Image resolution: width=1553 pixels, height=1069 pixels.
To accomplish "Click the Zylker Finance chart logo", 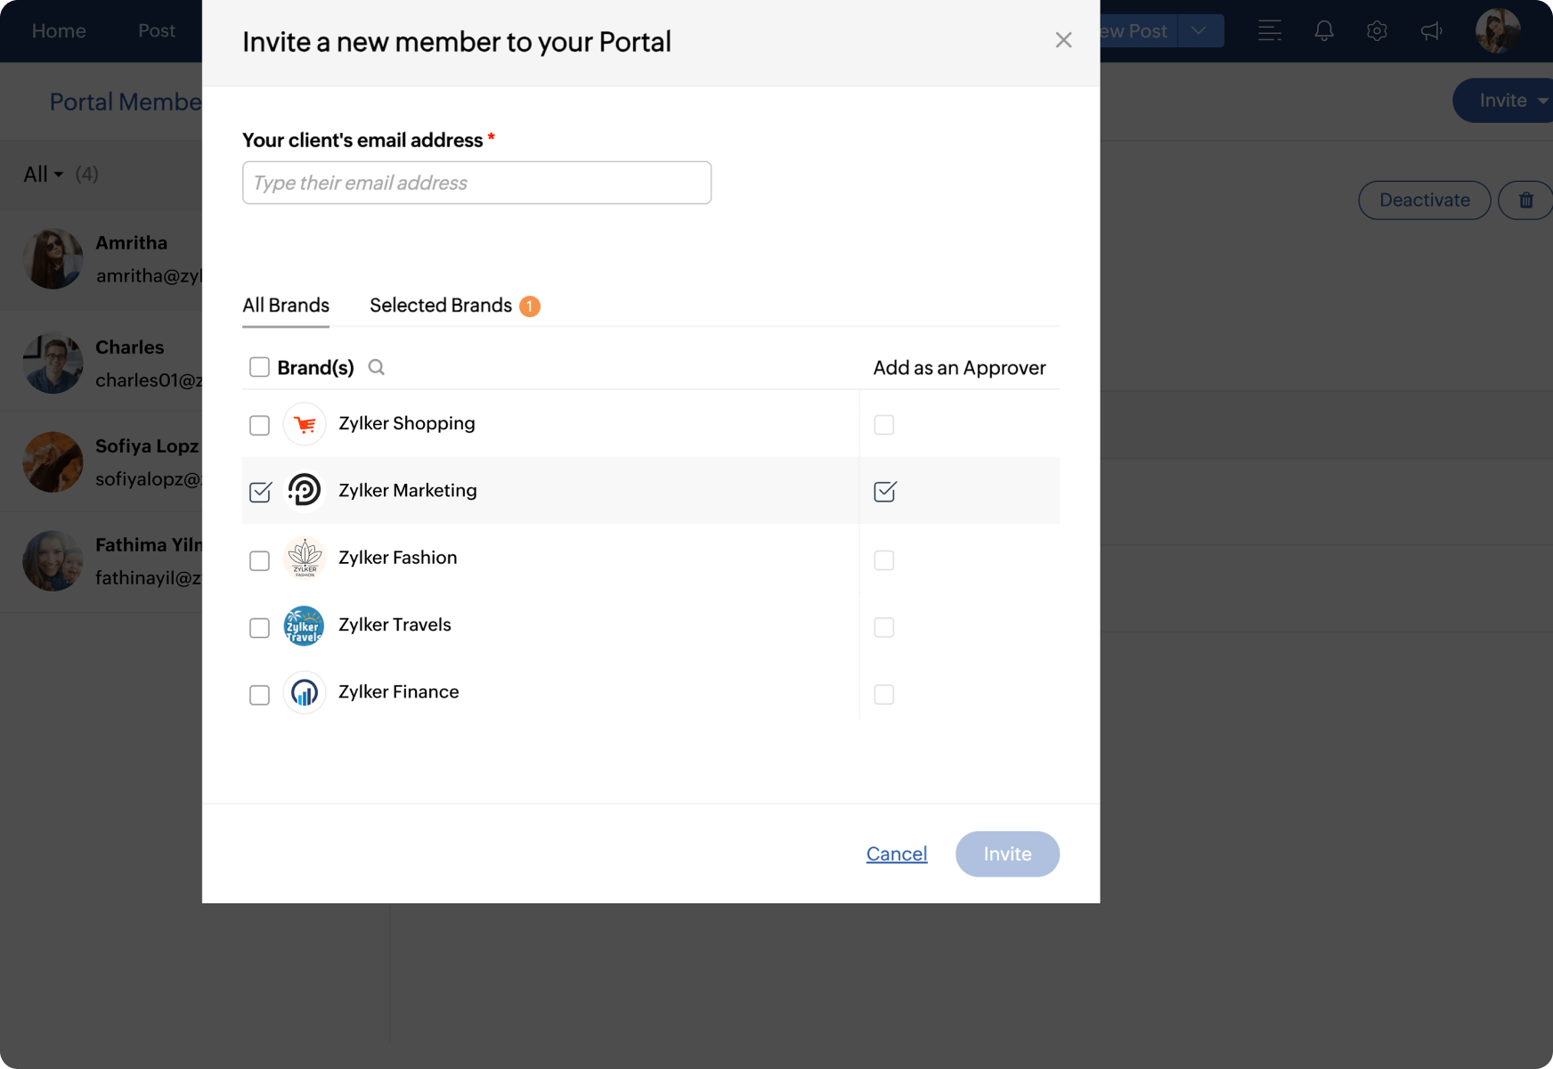I will (305, 693).
